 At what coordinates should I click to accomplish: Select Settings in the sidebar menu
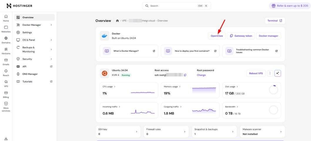point(27,32)
